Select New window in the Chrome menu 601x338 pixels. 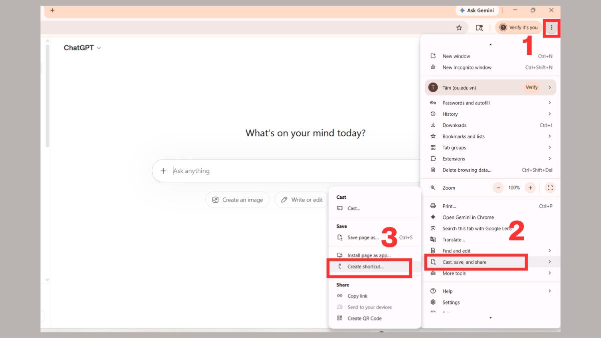click(x=490, y=56)
